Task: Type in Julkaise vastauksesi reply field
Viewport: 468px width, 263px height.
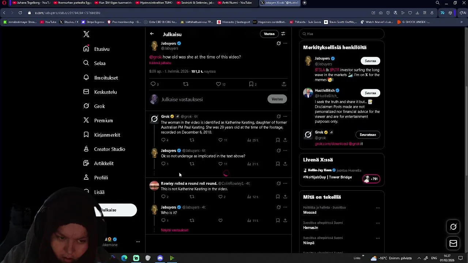Action: [x=213, y=99]
